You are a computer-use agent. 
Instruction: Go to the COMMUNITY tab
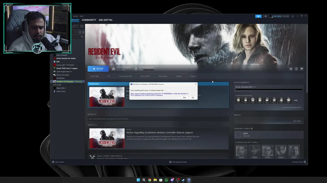[x=89, y=20]
